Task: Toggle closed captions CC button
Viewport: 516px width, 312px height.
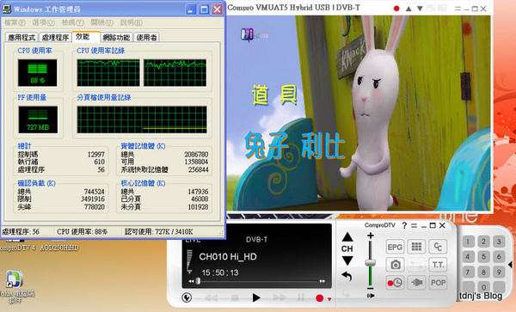Action: point(438,247)
